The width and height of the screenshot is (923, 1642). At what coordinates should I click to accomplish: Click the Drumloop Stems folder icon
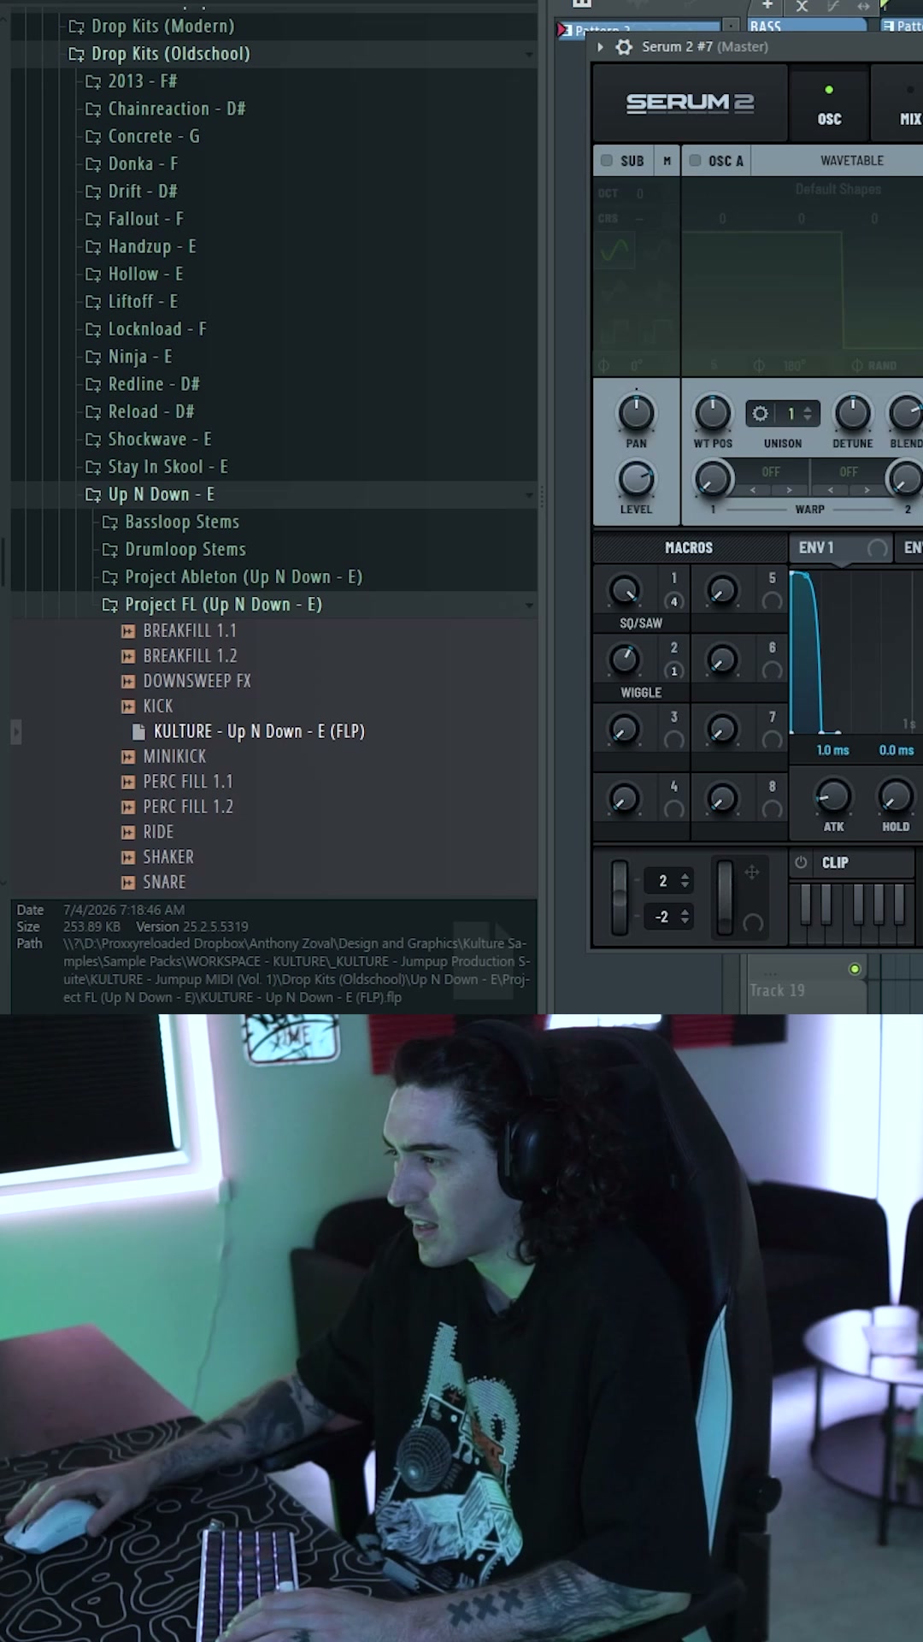point(110,550)
